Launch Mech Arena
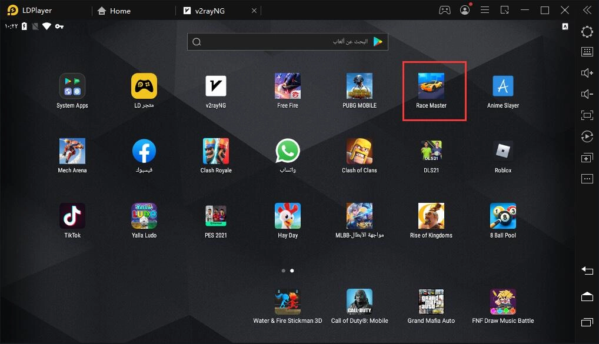 click(72, 151)
